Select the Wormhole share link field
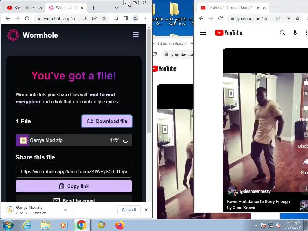 point(74,172)
